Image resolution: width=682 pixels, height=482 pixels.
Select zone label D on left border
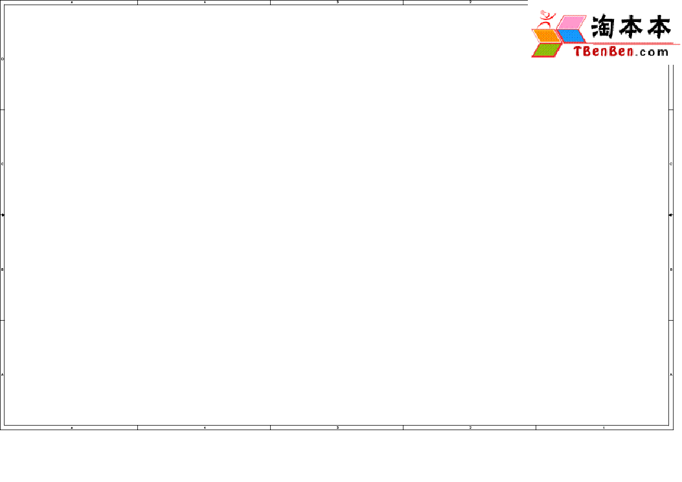coord(3,59)
